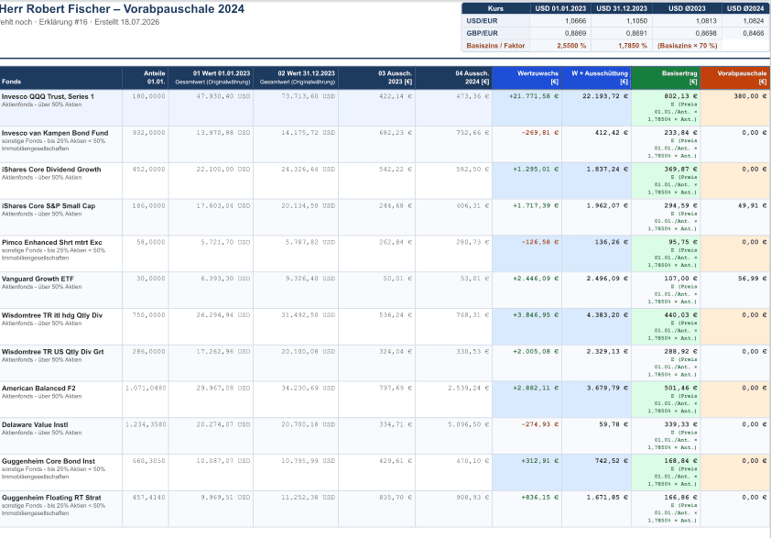Click the (Basiszins × 70 %) note
Viewport: 771px width, 538px height.
click(x=688, y=46)
